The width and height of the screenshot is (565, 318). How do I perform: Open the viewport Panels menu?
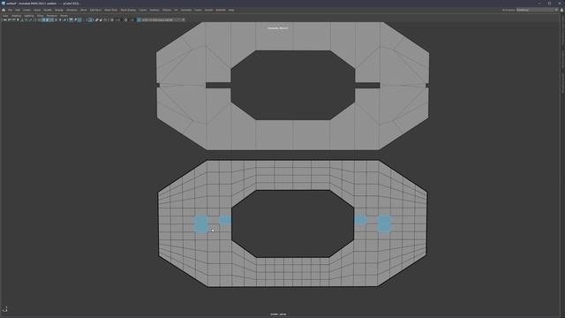coord(64,16)
